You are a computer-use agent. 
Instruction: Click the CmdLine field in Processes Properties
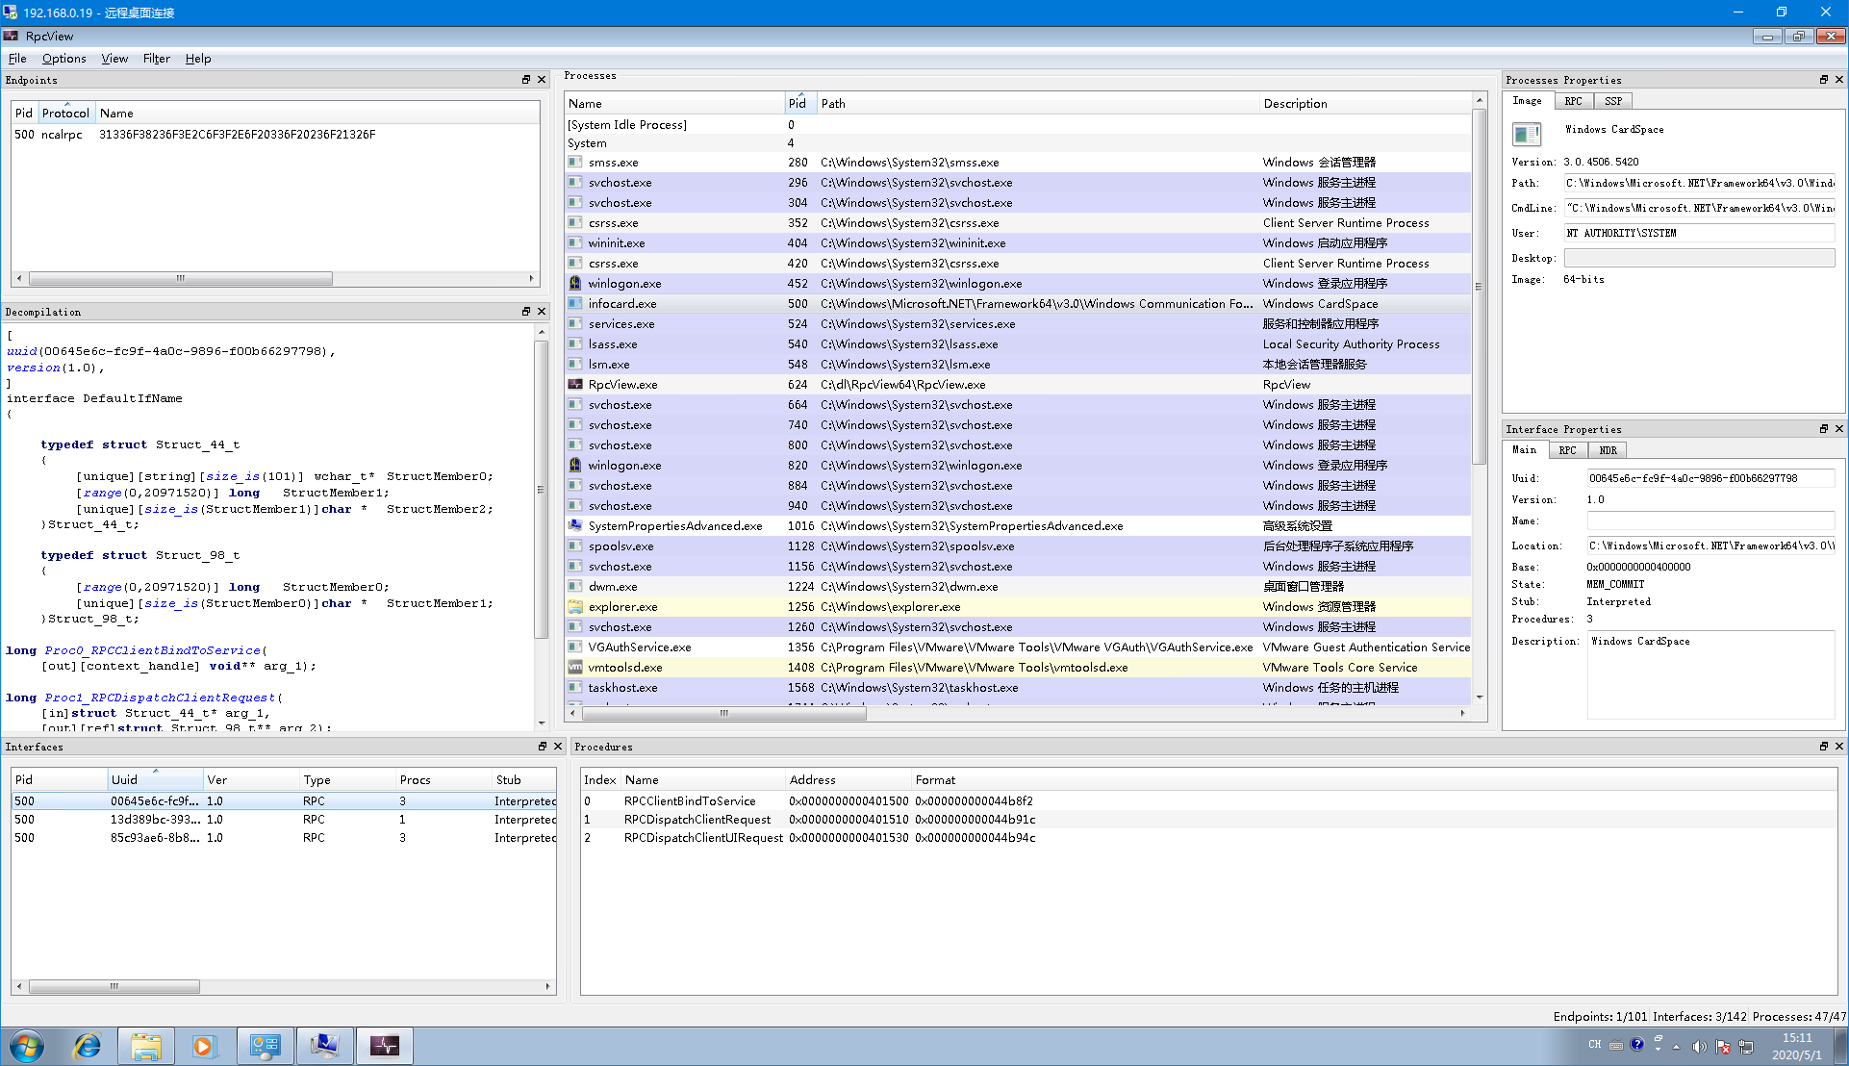pos(1699,208)
